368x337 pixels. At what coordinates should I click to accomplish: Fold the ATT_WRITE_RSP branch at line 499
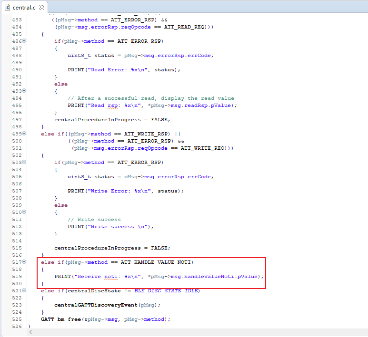(24, 134)
